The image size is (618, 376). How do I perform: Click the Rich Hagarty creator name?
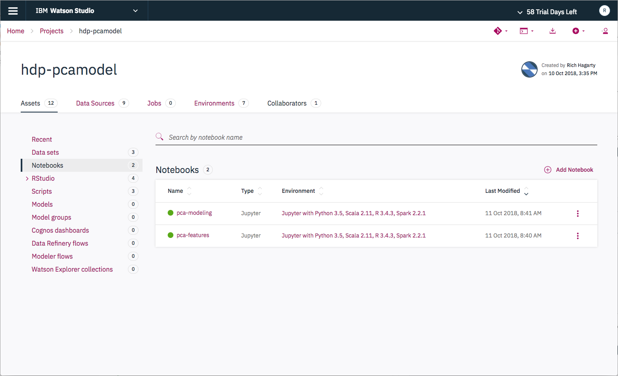coord(581,65)
